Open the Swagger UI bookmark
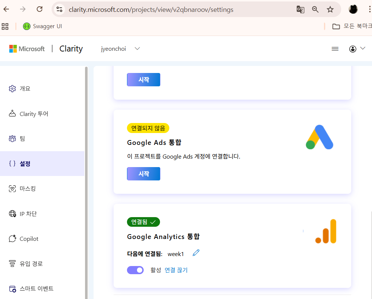The image size is (372, 299). pos(42,26)
